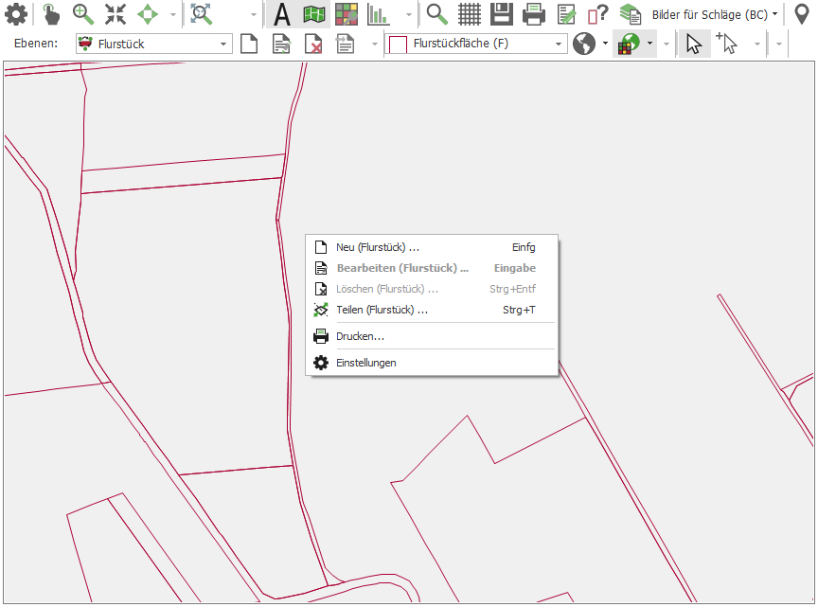Image resolution: width=818 pixels, height=607 pixels.
Task: Click the delete document icon with red X
Action: (313, 44)
